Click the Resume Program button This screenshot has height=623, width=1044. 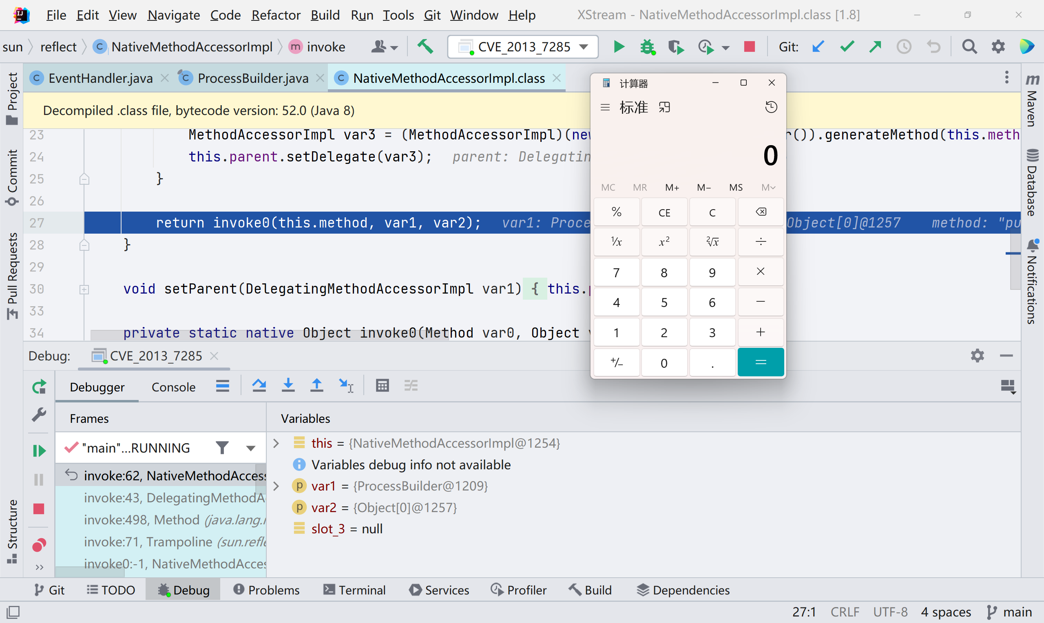pyautogui.click(x=39, y=451)
